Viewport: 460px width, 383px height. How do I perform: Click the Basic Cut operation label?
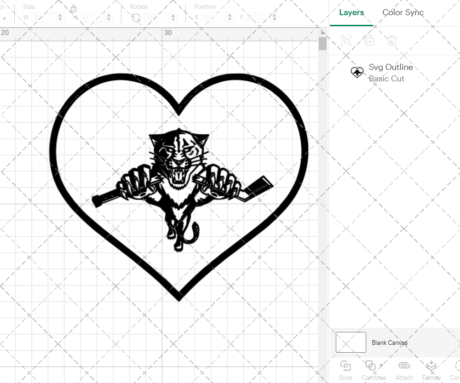386,79
